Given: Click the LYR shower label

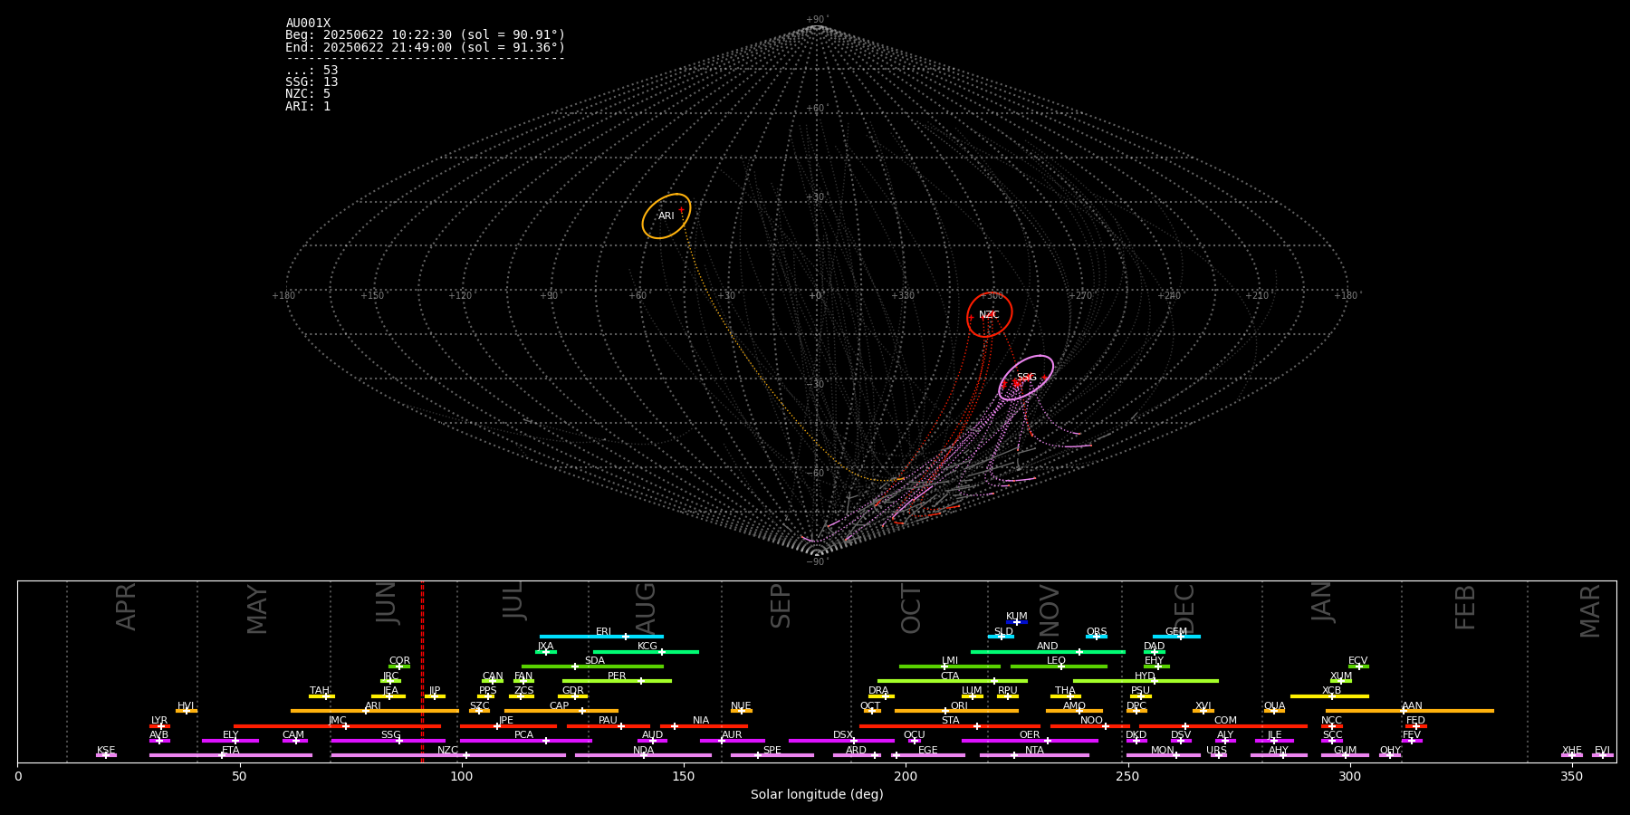Looking at the screenshot, I should pyautogui.click(x=159, y=721).
